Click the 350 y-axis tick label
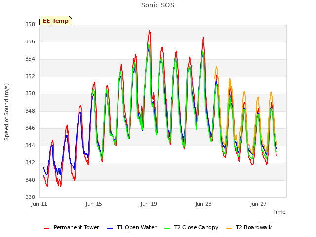The image size is (316, 237). 30,93
